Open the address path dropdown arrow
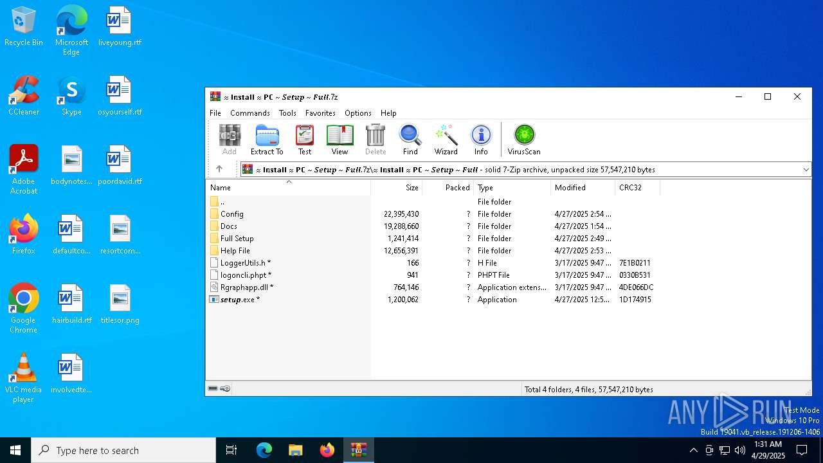The image size is (823, 463). coord(806,170)
